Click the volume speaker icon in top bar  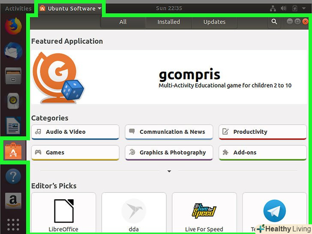coord(283,9)
